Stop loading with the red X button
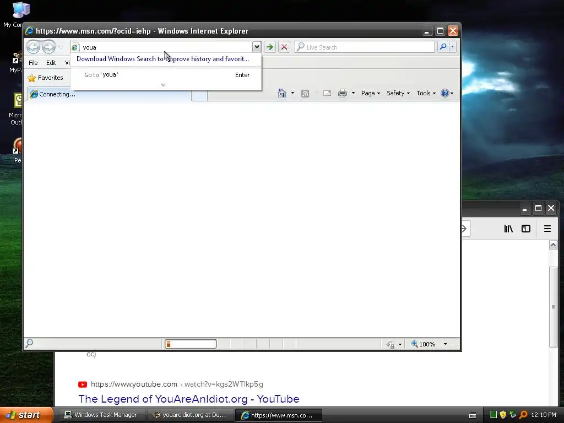 click(x=284, y=47)
